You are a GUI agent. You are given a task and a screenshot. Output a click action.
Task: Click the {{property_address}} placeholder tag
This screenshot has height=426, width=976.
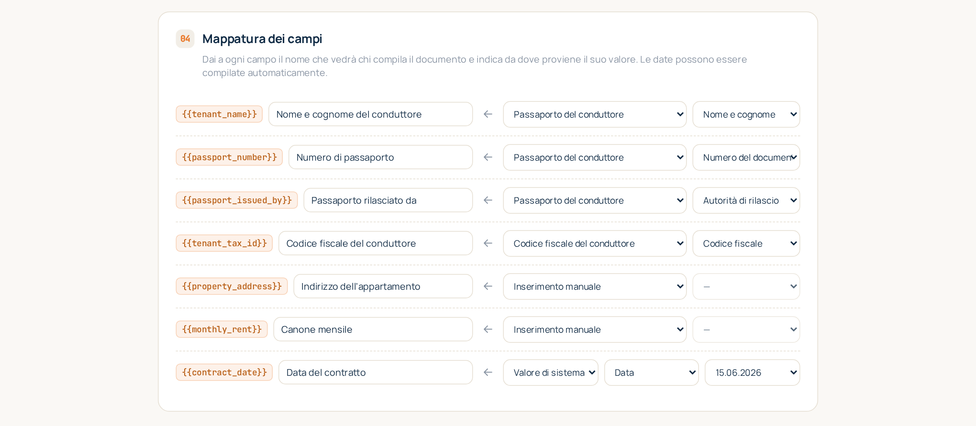pyautogui.click(x=232, y=286)
